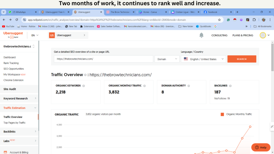Image resolution: width=274 pixels, height=154 pixels.
Task: Toggle the Organic Monthly Traffic legend
Action: [x=236, y=114]
